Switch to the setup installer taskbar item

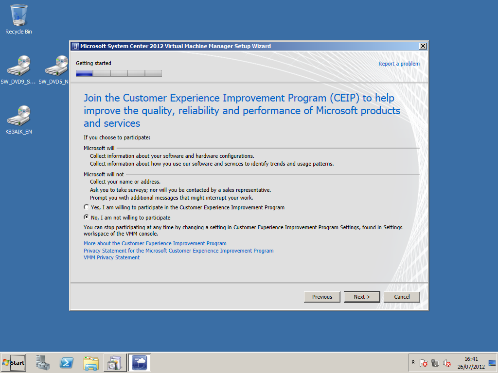(115, 362)
